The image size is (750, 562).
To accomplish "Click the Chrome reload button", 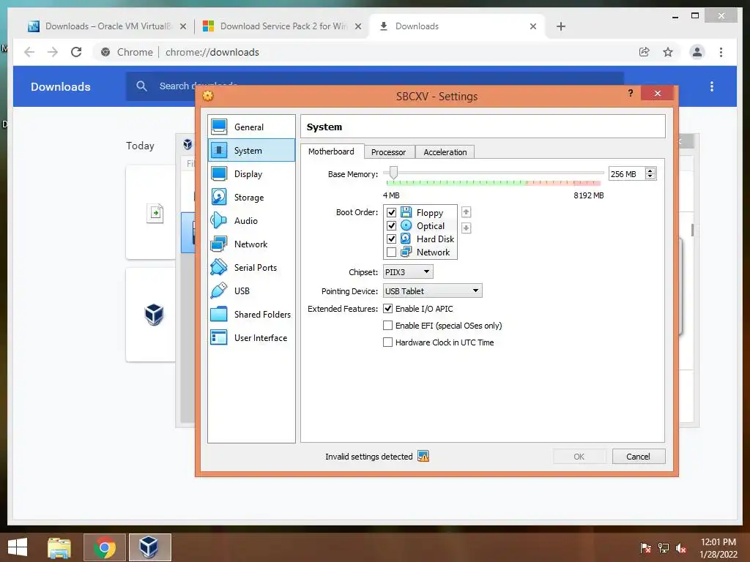I will [76, 52].
